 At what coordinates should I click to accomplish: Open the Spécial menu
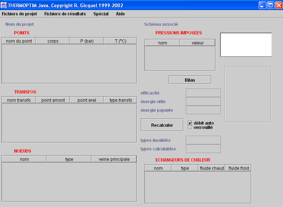101,14
